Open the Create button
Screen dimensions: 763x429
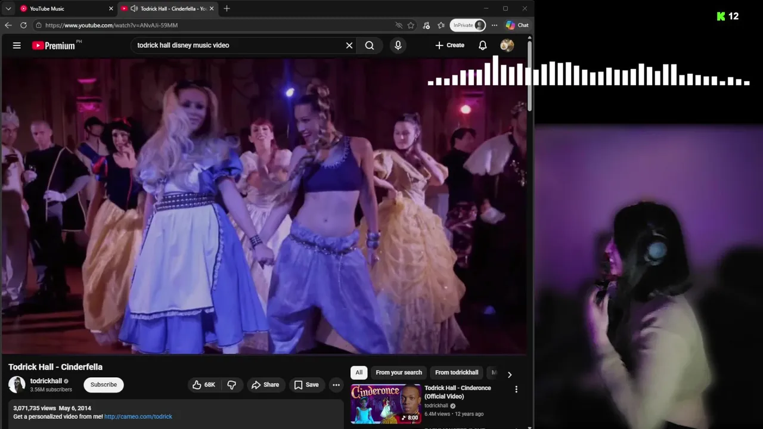(450, 45)
